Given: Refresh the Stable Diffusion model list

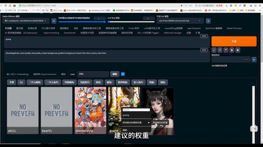Looking at the screenshot, I should coord(54,21).
